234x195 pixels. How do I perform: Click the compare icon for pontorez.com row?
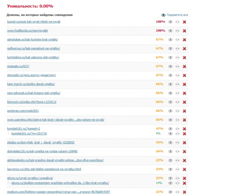(x=178, y=111)
